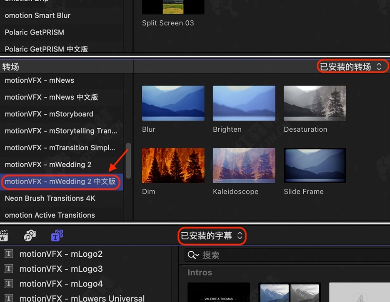Select the Split Screen 03 thumbnail
This screenshot has width=390, height=302.
point(173,7)
